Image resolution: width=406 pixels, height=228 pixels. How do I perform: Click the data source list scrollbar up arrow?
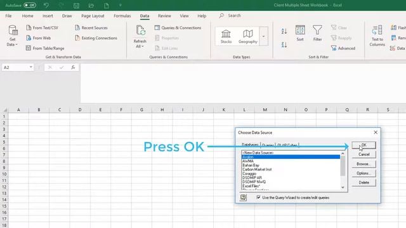(x=343, y=153)
